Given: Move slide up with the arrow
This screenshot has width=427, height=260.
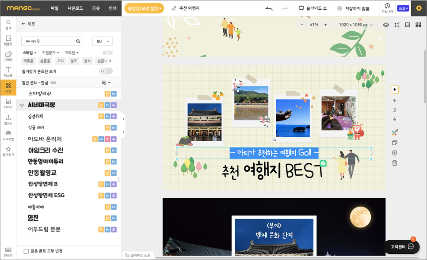Looking at the screenshot, I should pos(395,101).
